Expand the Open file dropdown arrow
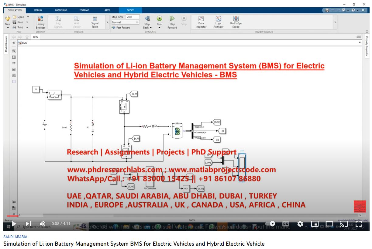Image resolution: width=372 pixels, height=249 pixels. coord(28,17)
